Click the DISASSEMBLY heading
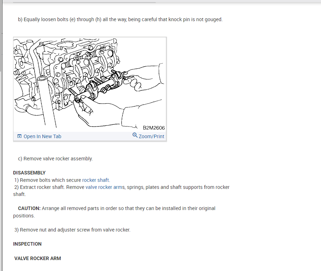The height and width of the screenshot is (271, 321). [29, 173]
